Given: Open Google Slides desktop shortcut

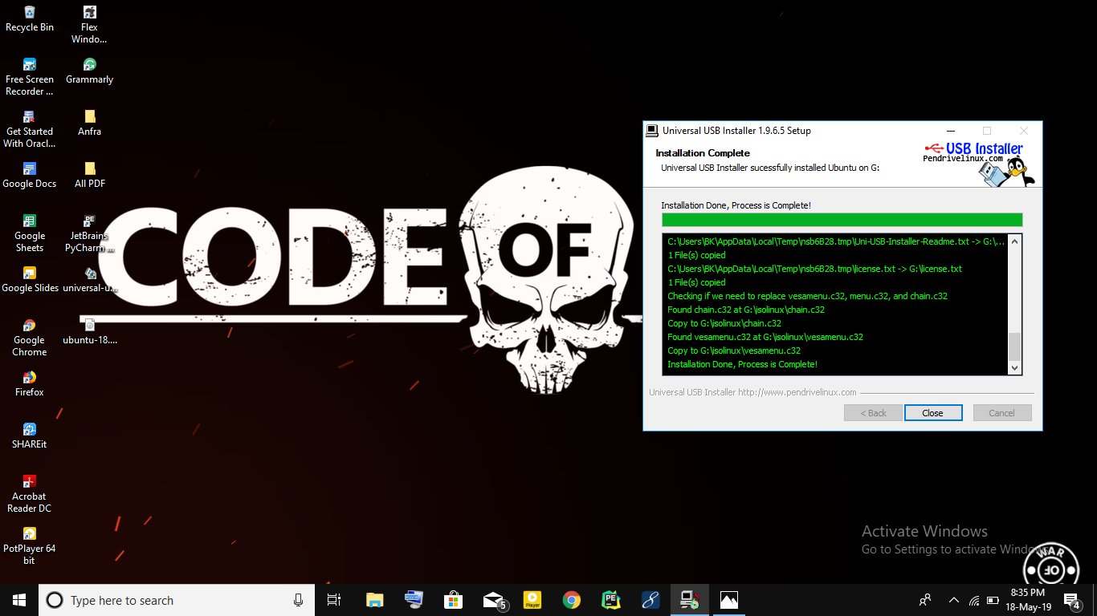Looking at the screenshot, I should coord(30,279).
